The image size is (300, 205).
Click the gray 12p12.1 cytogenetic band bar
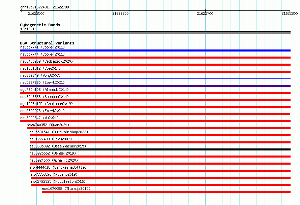(155, 33)
